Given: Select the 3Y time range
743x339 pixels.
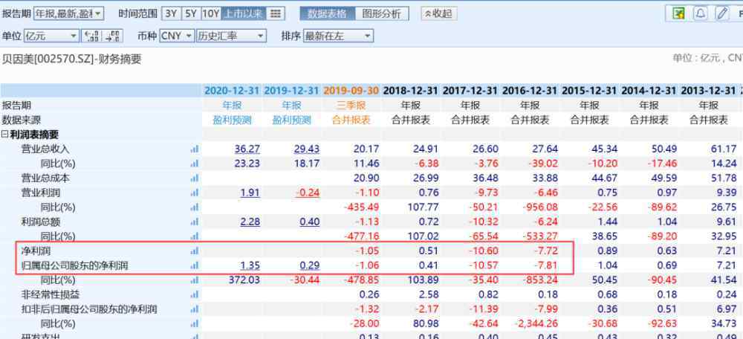Looking at the screenshot, I should pos(171,13).
